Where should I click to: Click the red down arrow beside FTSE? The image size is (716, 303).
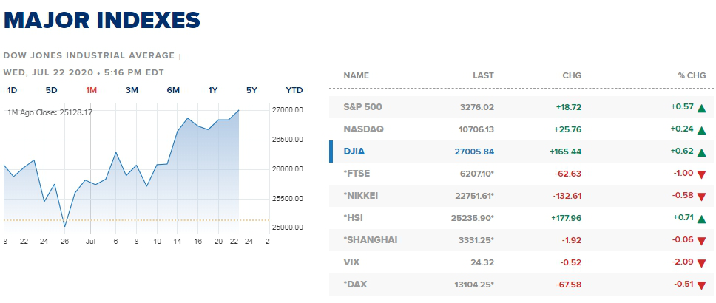(701, 174)
